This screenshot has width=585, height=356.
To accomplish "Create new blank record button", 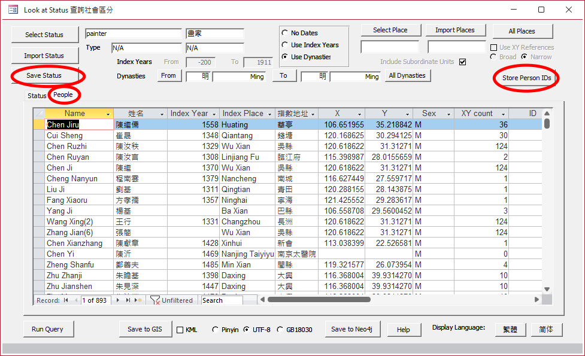I will 138,300.
